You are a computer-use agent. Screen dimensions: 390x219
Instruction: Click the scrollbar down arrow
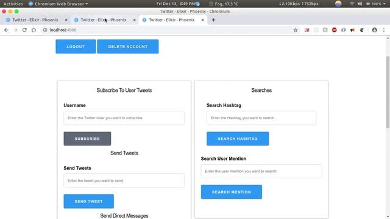(388, 217)
